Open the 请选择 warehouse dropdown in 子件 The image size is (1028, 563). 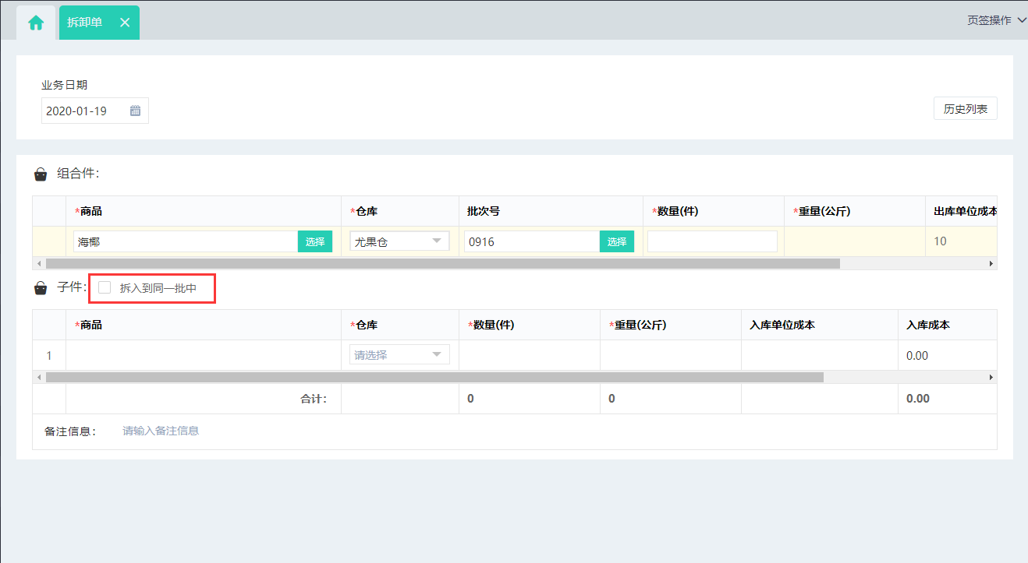(399, 354)
